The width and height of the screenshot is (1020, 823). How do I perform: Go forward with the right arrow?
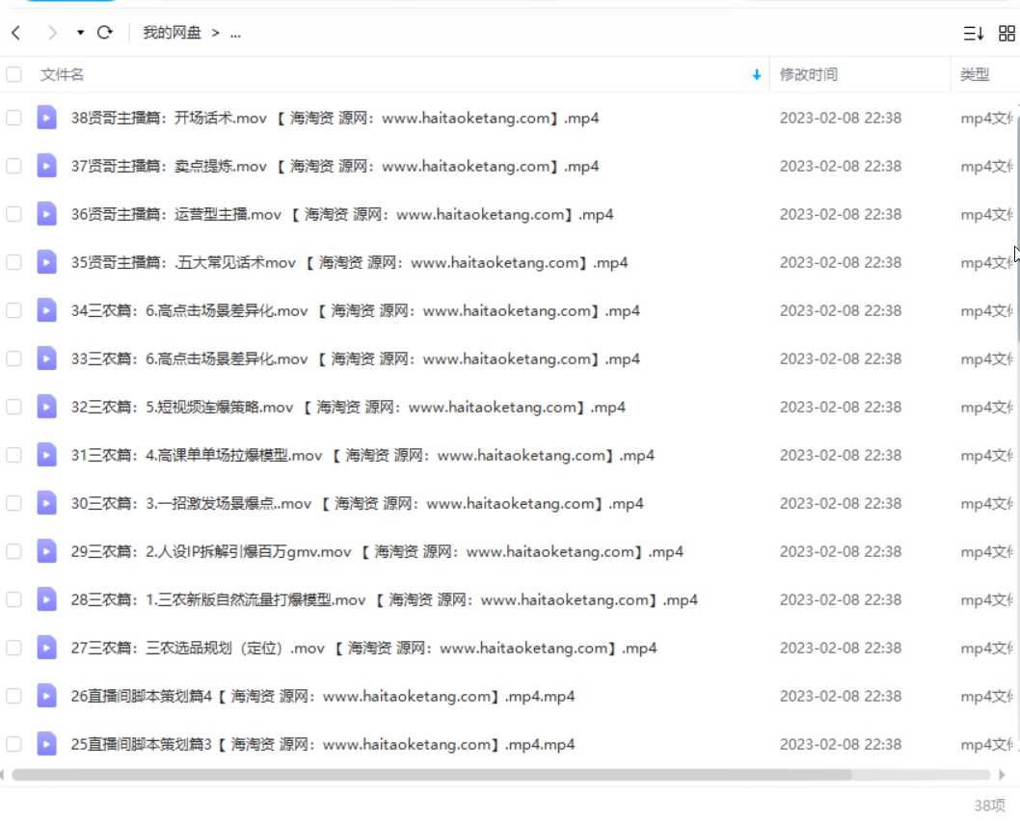53,33
